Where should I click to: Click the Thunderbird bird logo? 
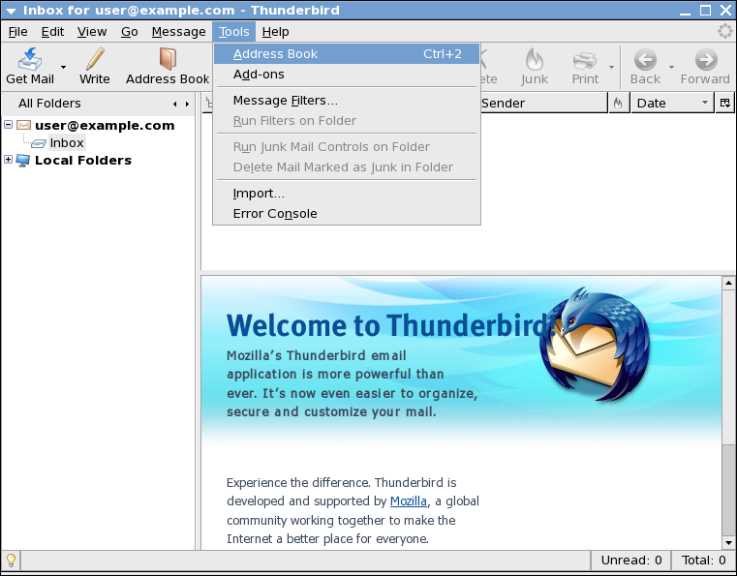click(596, 345)
